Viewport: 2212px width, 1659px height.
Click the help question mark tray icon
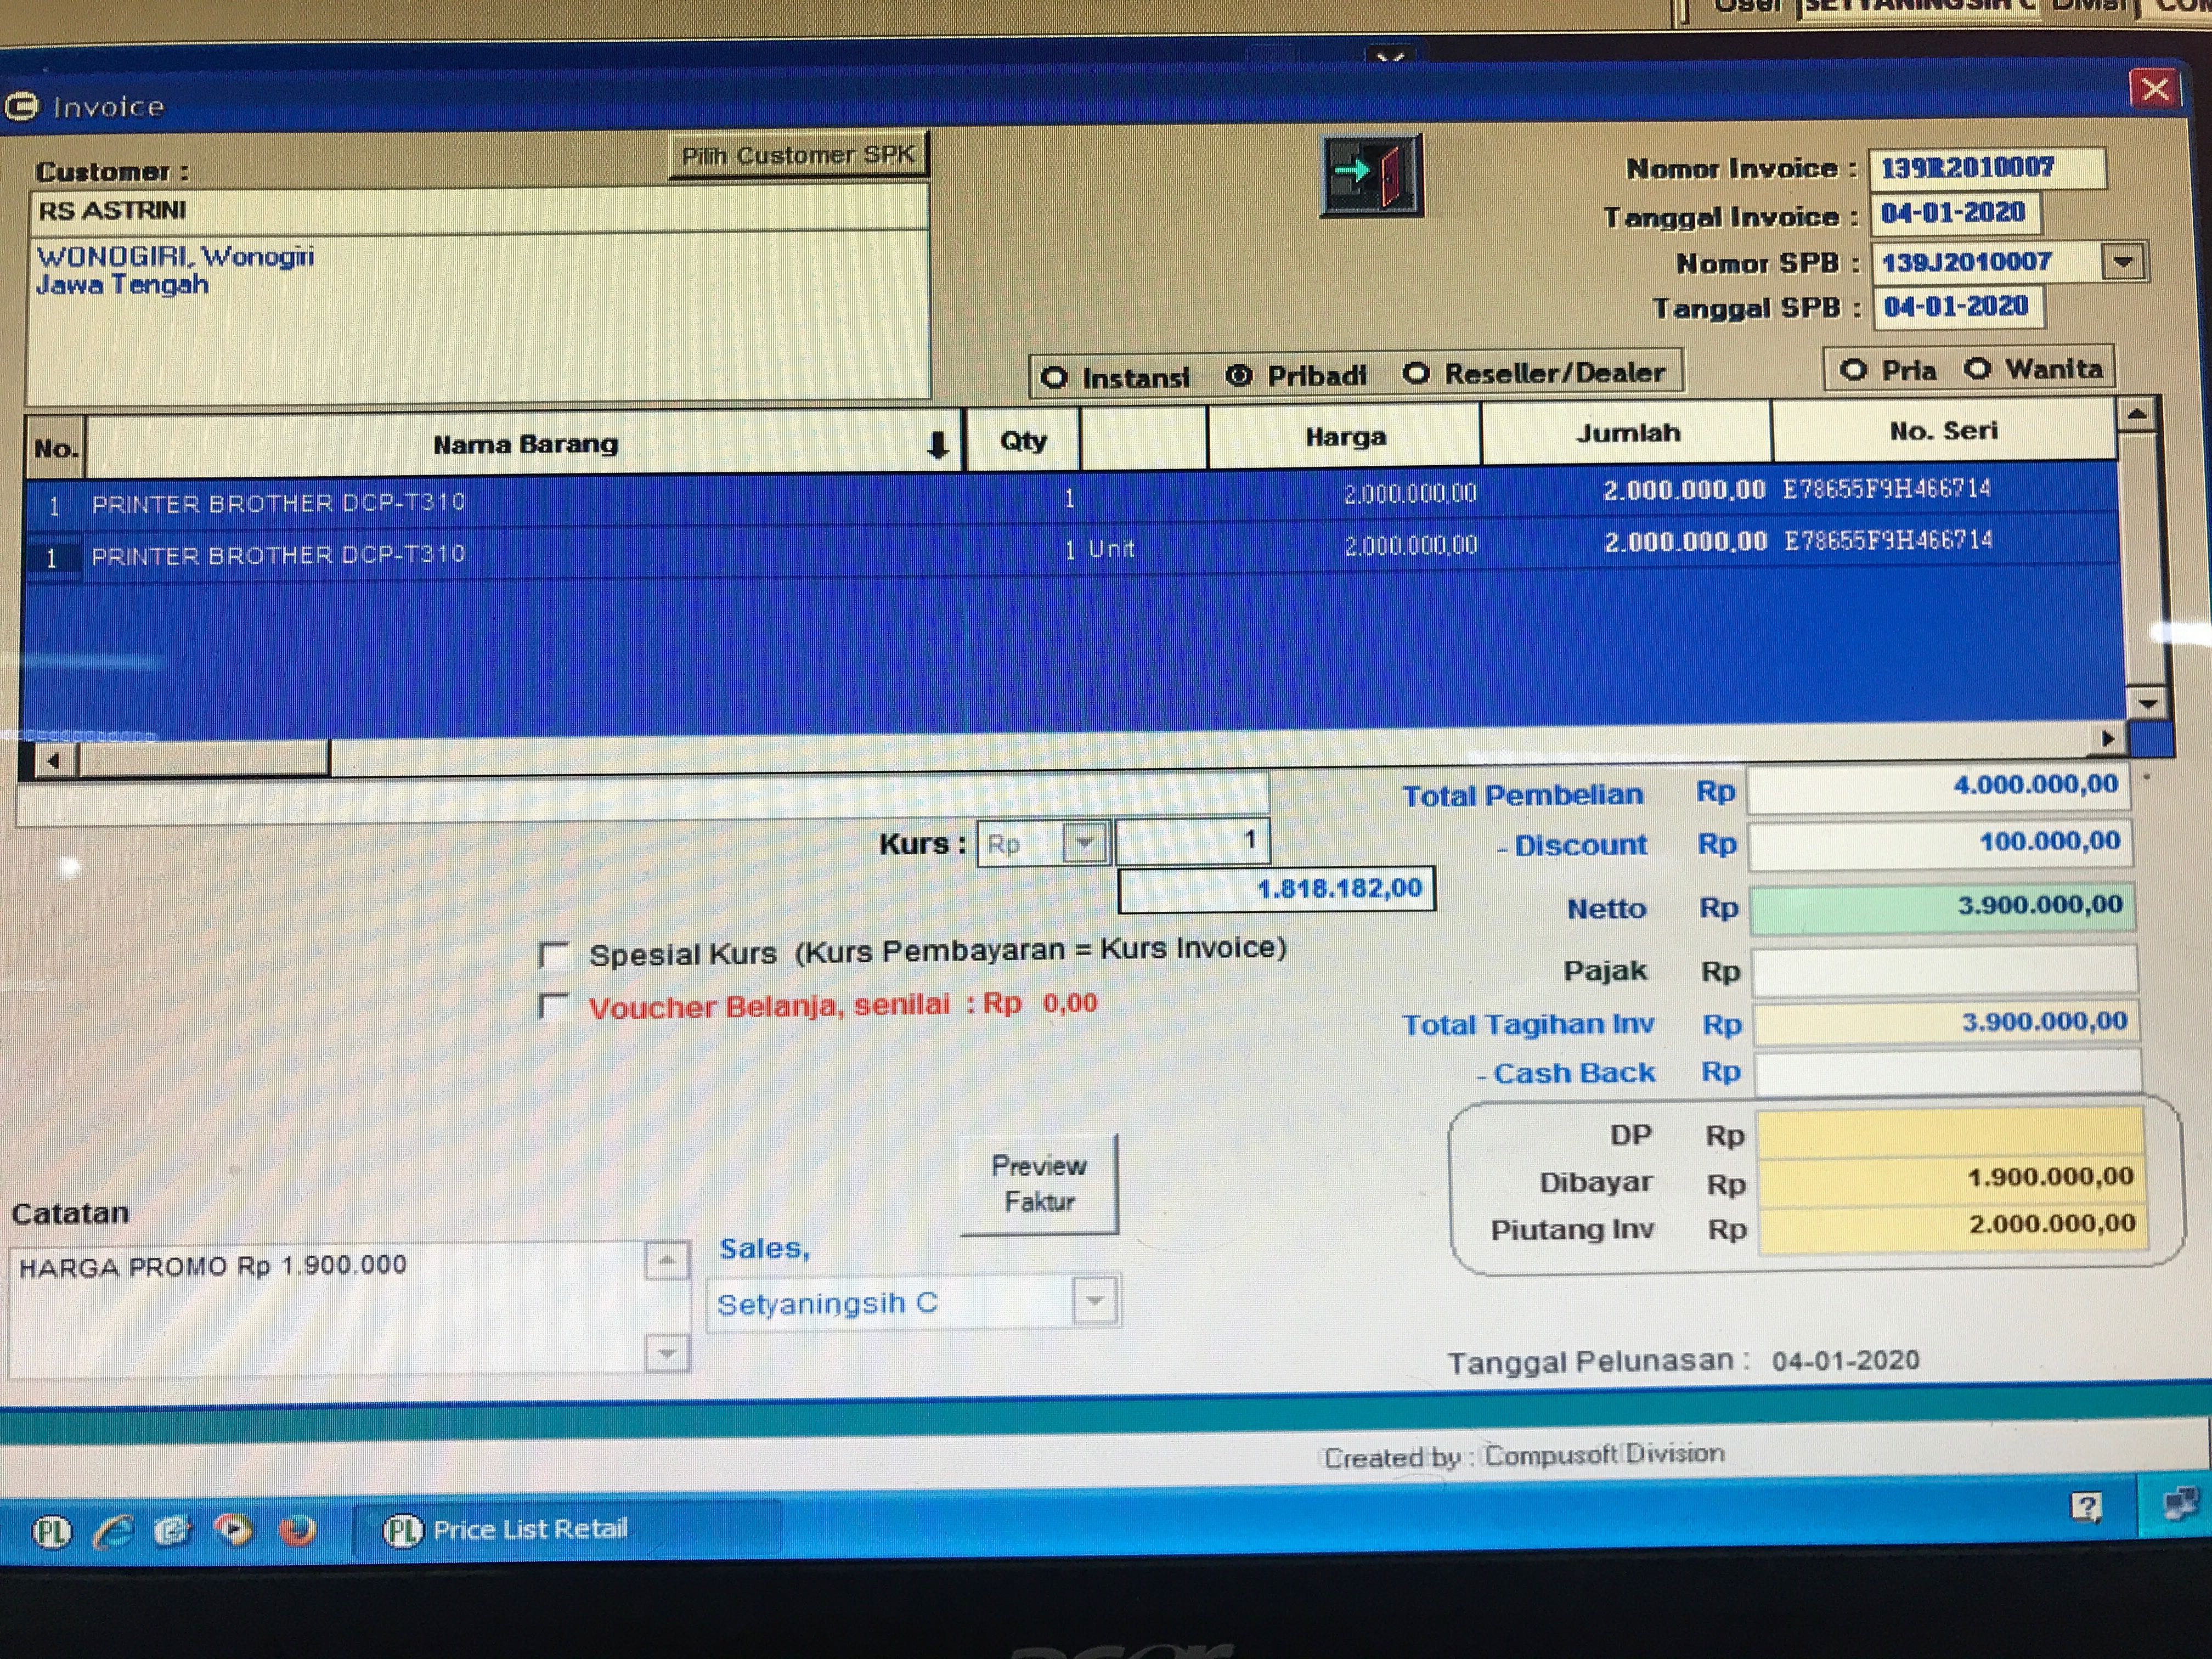point(2086,1506)
